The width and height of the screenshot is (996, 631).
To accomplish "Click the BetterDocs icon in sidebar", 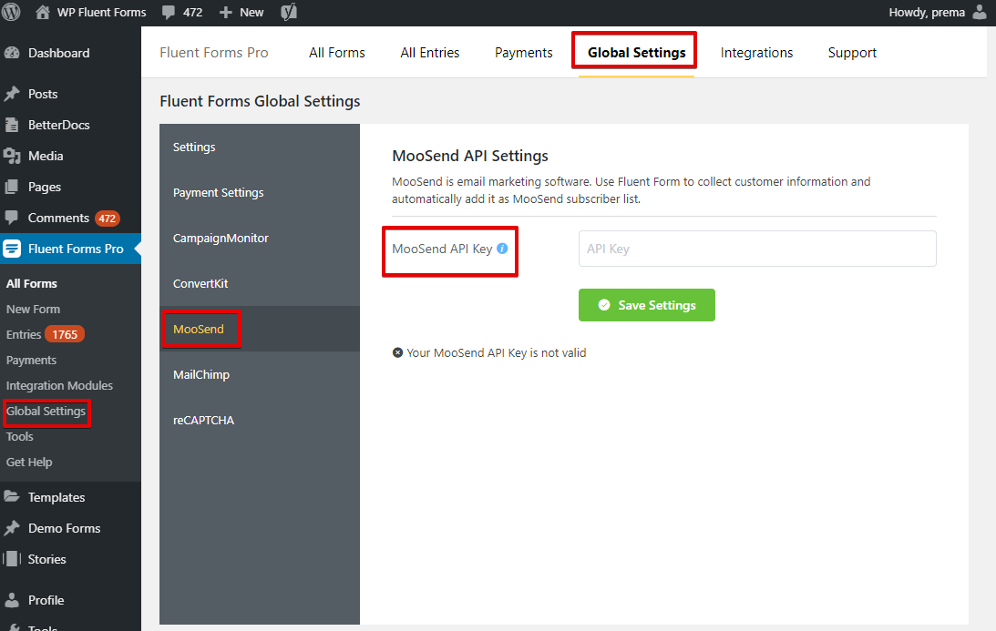I will pos(12,125).
